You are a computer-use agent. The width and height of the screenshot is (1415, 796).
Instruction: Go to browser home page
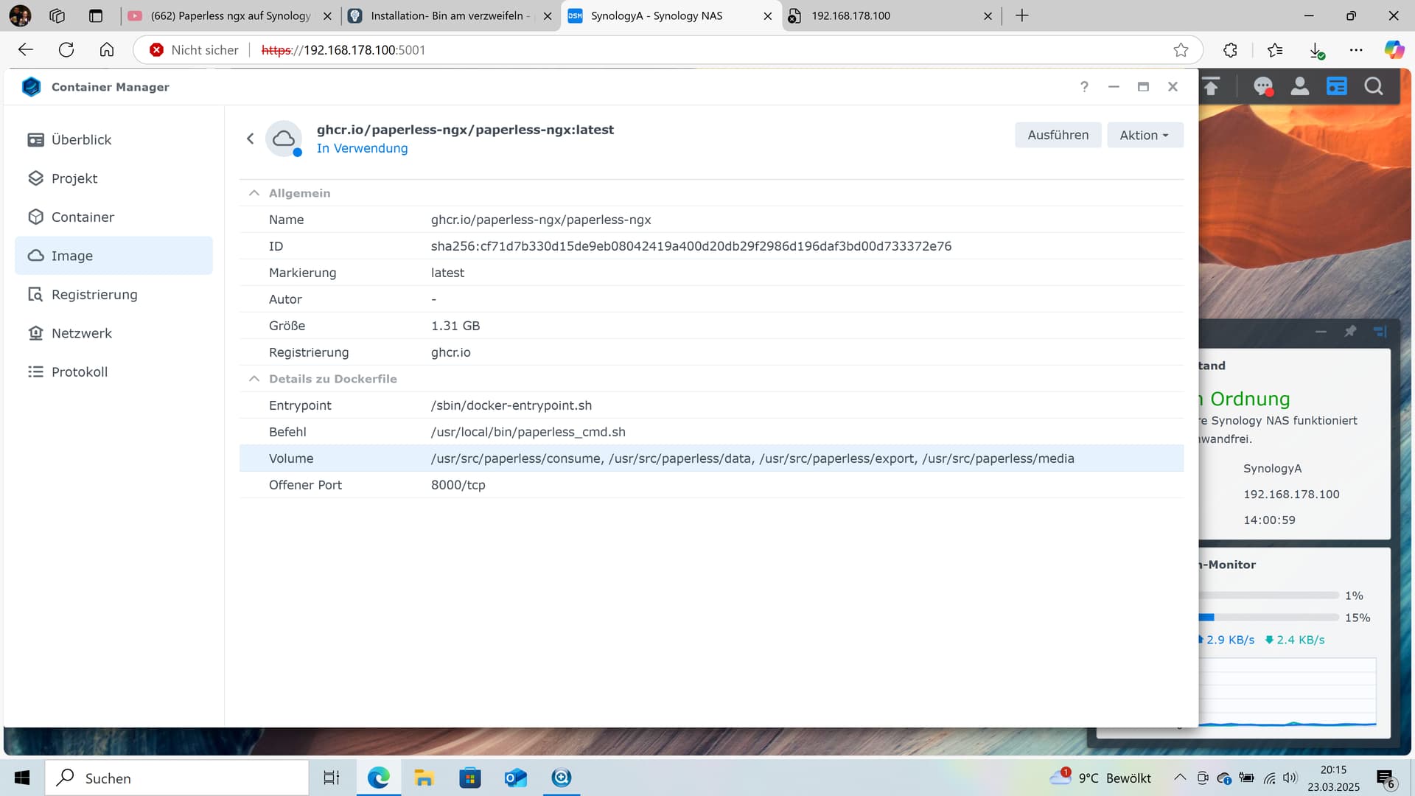click(x=107, y=49)
